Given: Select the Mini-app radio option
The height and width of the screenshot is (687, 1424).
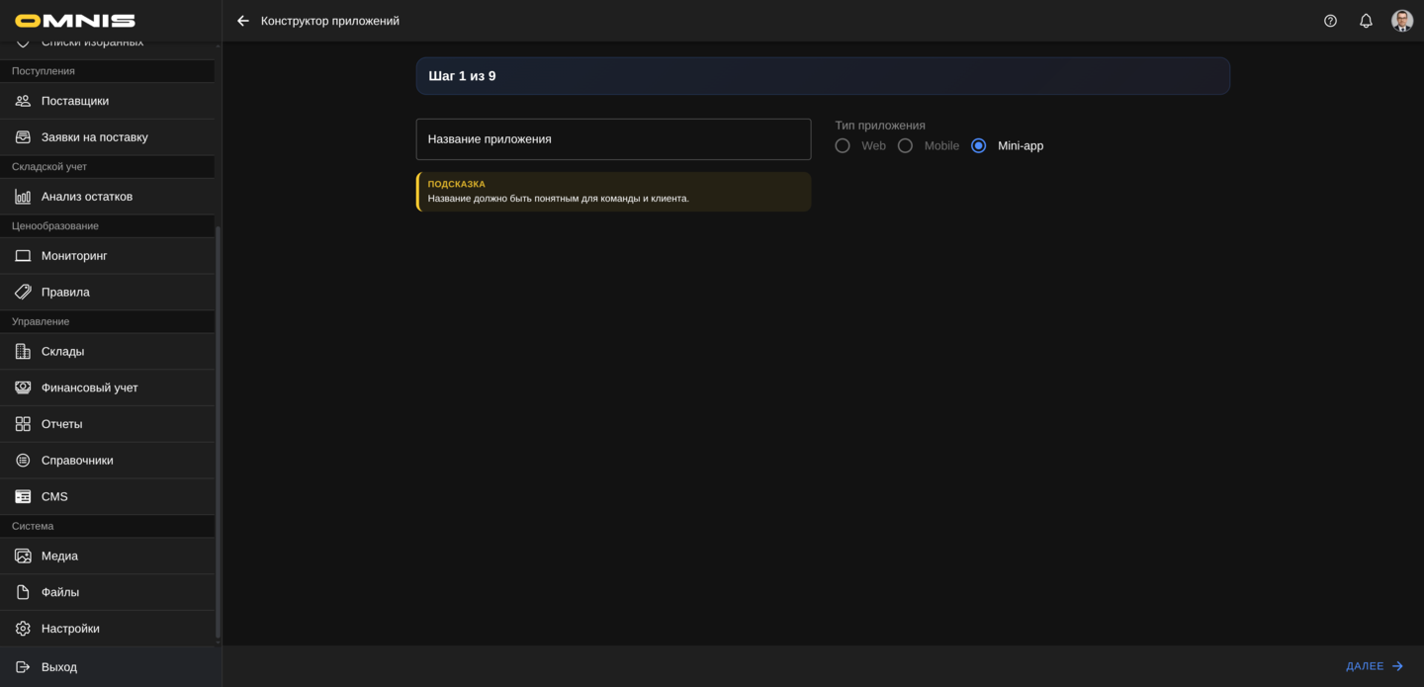Looking at the screenshot, I should pyautogui.click(x=979, y=146).
